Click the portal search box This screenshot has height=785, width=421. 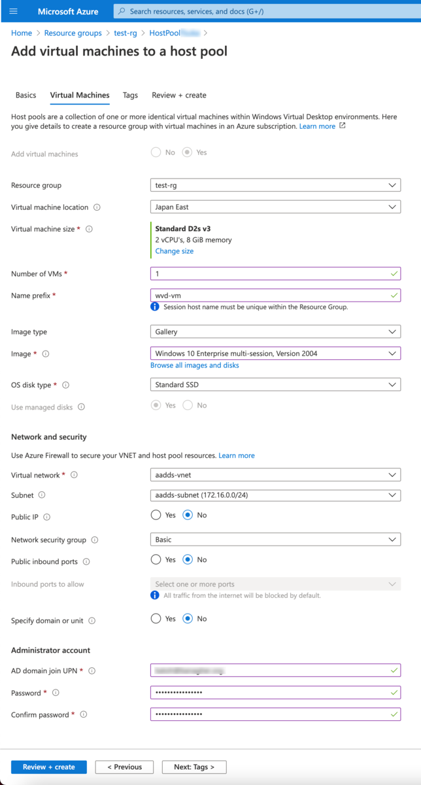(267, 12)
